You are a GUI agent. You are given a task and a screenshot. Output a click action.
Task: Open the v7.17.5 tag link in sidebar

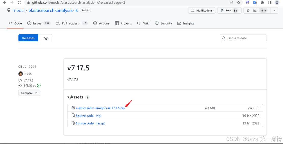coord(29,80)
